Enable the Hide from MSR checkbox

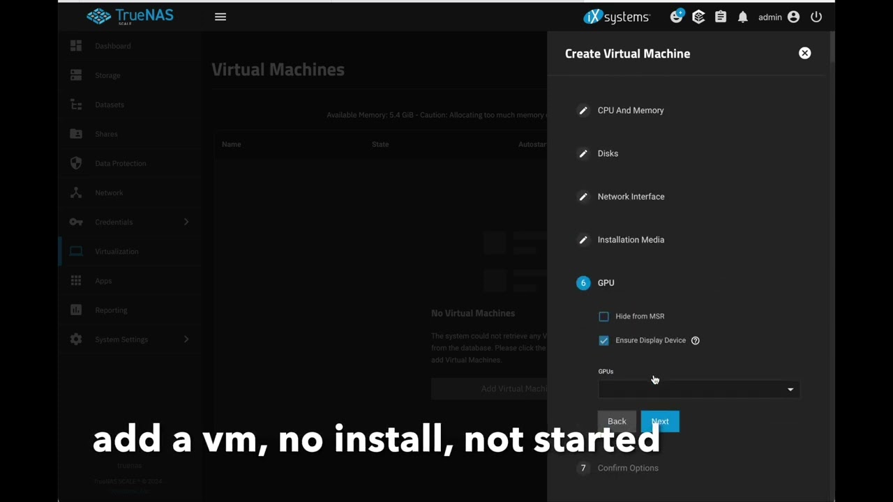tap(604, 317)
